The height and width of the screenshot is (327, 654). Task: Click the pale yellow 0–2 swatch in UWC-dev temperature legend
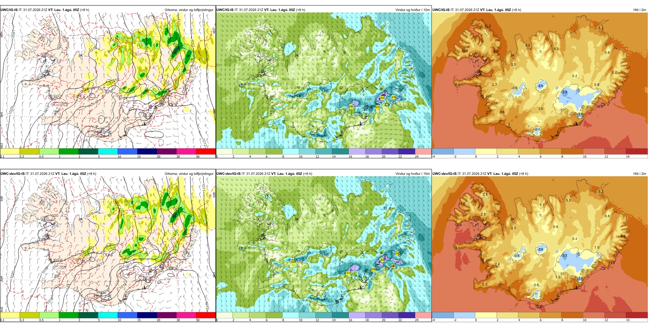tap(486, 315)
